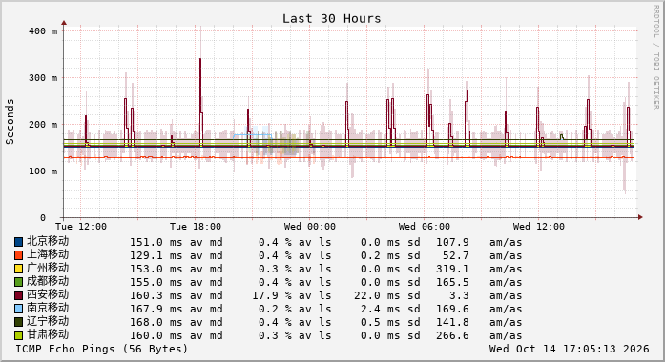
Task: Click the 'Tue 18:00' time axis label
Action: (195, 227)
